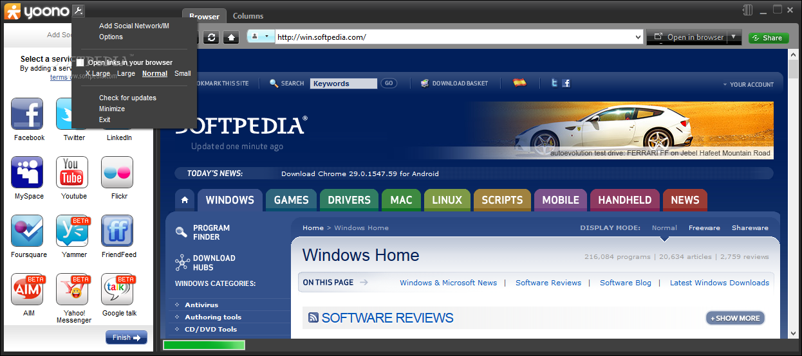Select the Facebook service icon
The height and width of the screenshot is (356, 802).
coord(27,114)
